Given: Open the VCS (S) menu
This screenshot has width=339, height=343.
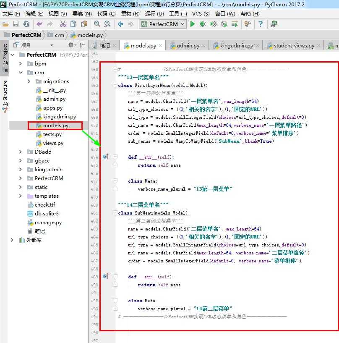Looking at the screenshot, I should tap(201, 14).
